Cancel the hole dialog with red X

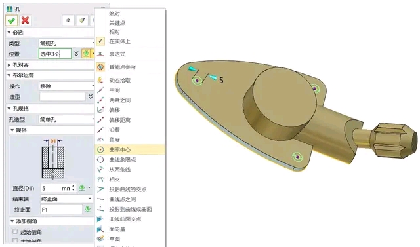tap(25, 20)
